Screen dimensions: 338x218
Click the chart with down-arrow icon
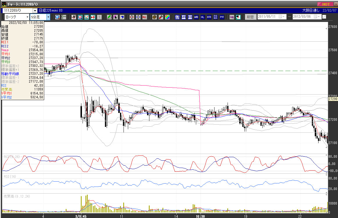[x=74, y=17]
